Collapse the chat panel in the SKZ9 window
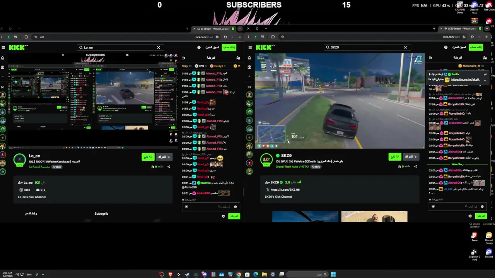495x278 pixels. 430,58
